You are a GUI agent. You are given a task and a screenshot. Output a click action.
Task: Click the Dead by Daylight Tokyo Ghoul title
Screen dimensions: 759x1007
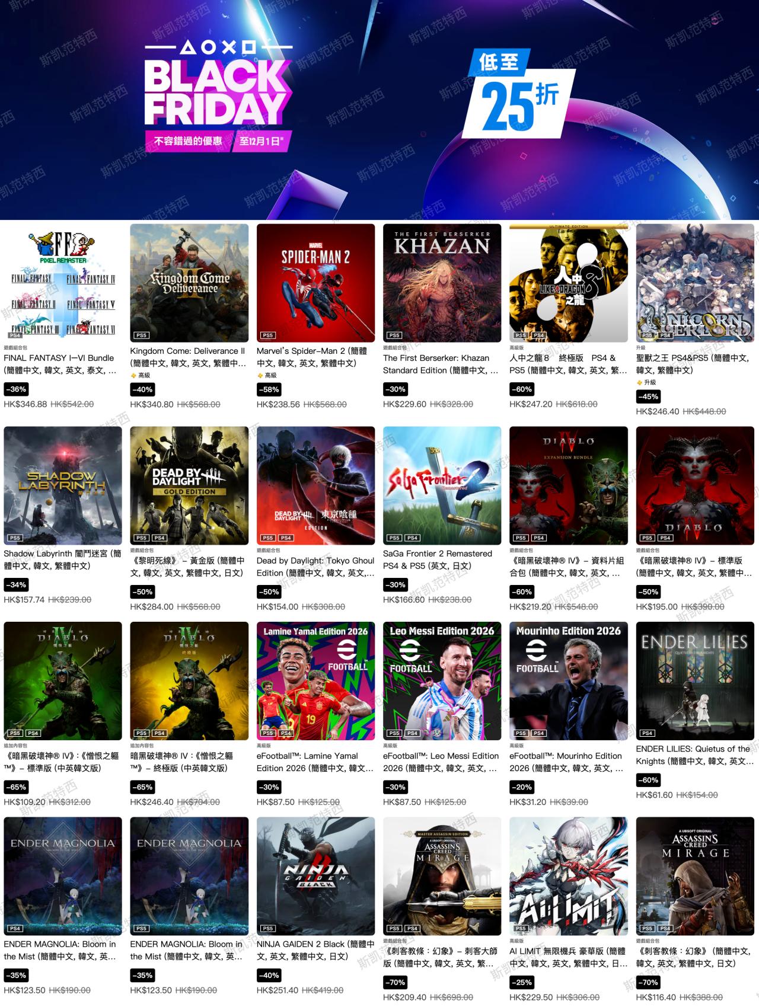tap(315, 567)
